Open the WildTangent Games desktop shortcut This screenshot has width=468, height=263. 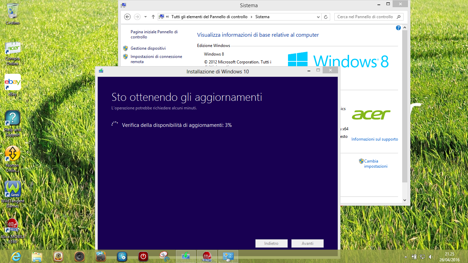[13, 194]
